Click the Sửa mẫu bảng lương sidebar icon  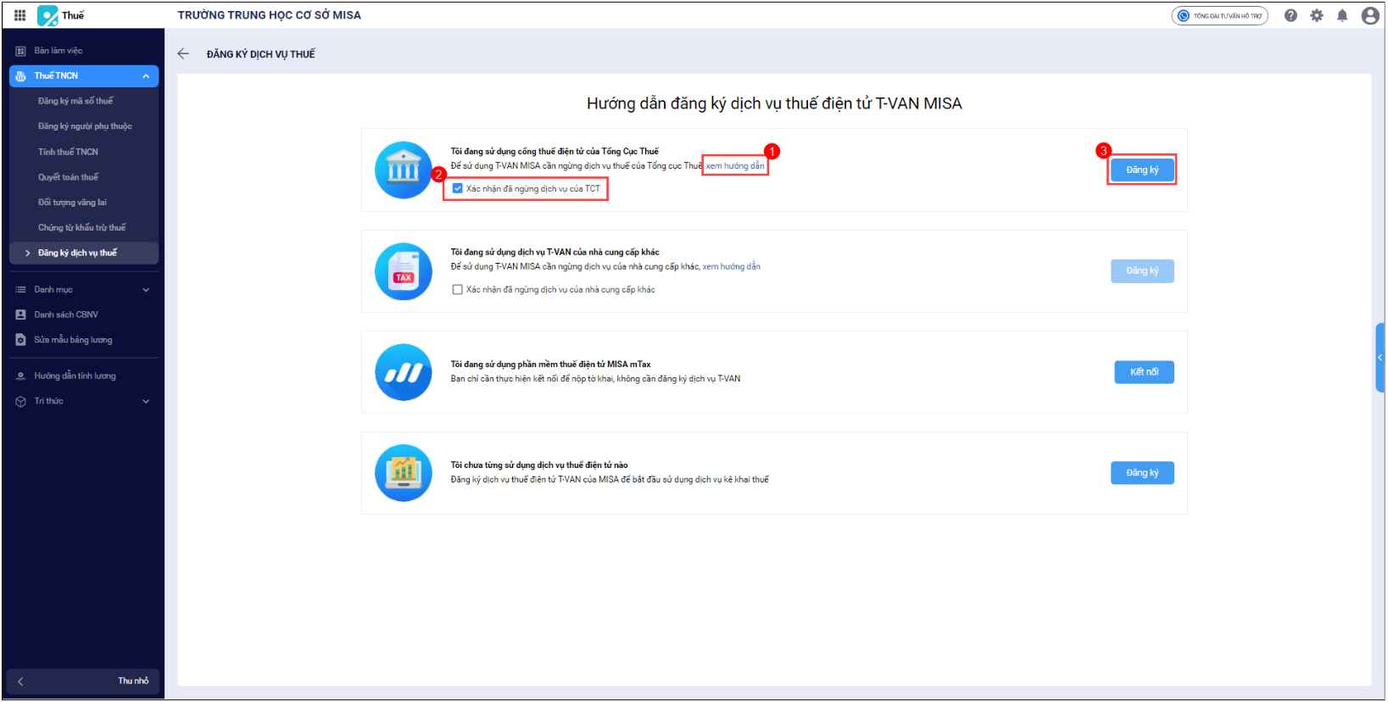click(20, 340)
